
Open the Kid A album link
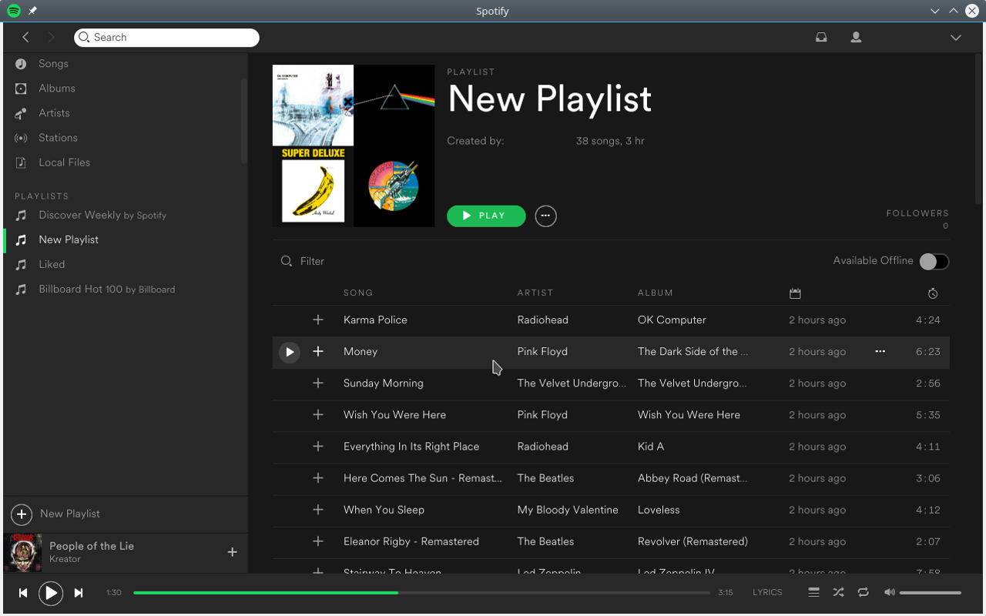[x=650, y=447]
